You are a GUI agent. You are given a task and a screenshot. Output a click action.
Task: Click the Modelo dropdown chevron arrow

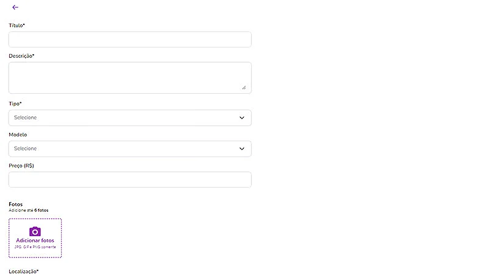pyautogui.click(x=242, y=149)
